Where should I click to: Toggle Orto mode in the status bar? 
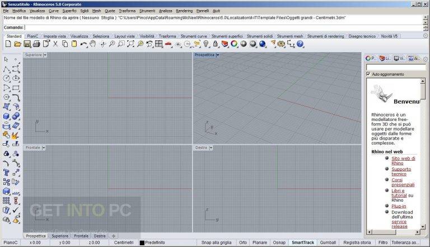click(x=242, y=243)
